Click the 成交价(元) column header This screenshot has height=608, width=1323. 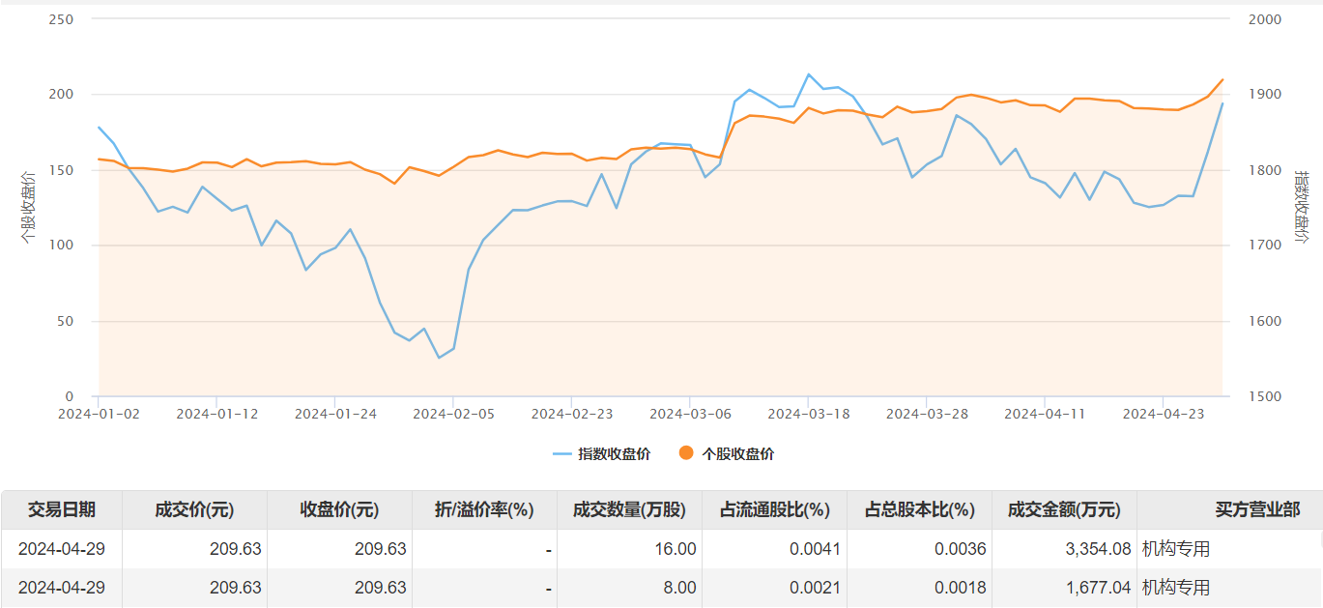tap(194, 509)
